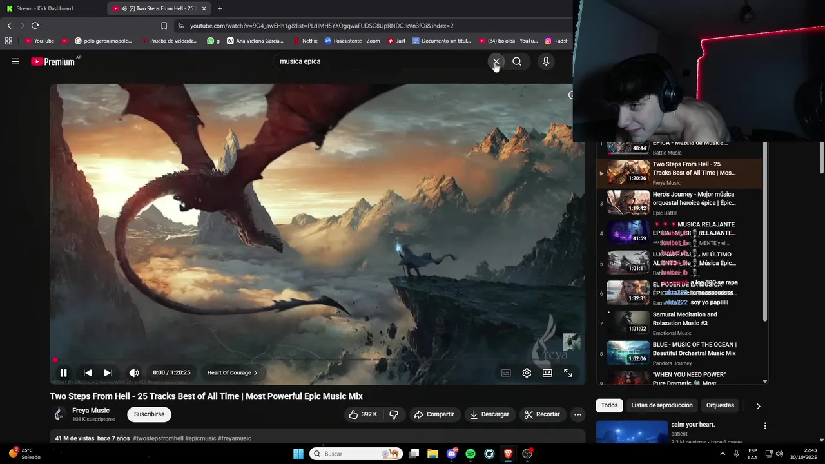Show more filter chips with the right arrow
Viewport: 825px width, 464px height.
click(758, 406)
